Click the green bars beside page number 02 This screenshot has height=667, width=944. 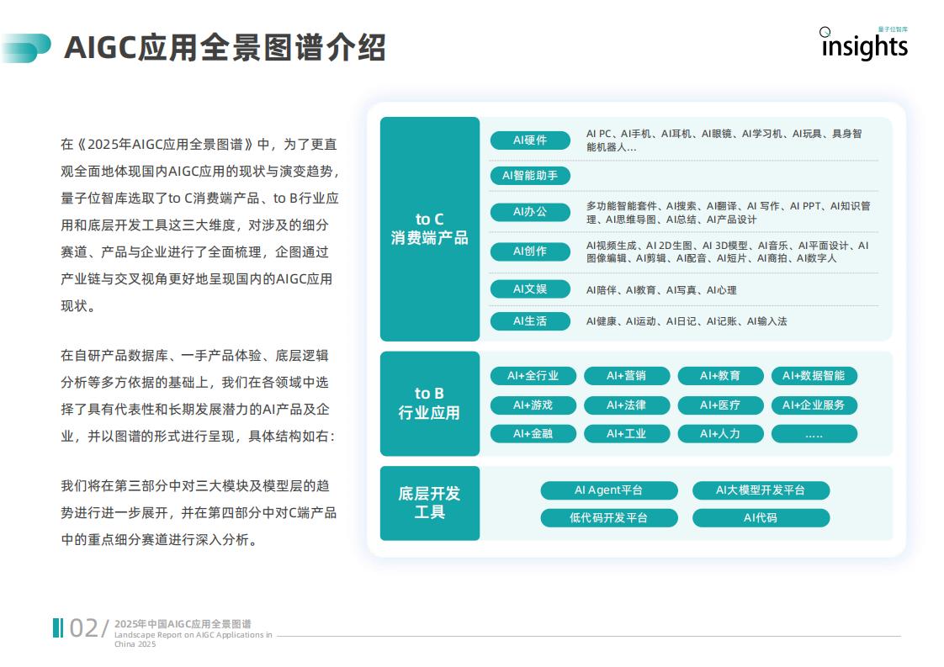[x=58, y=627]
